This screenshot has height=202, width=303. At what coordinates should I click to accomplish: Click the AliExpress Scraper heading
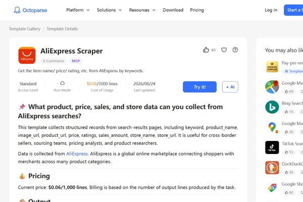point(72,51)
